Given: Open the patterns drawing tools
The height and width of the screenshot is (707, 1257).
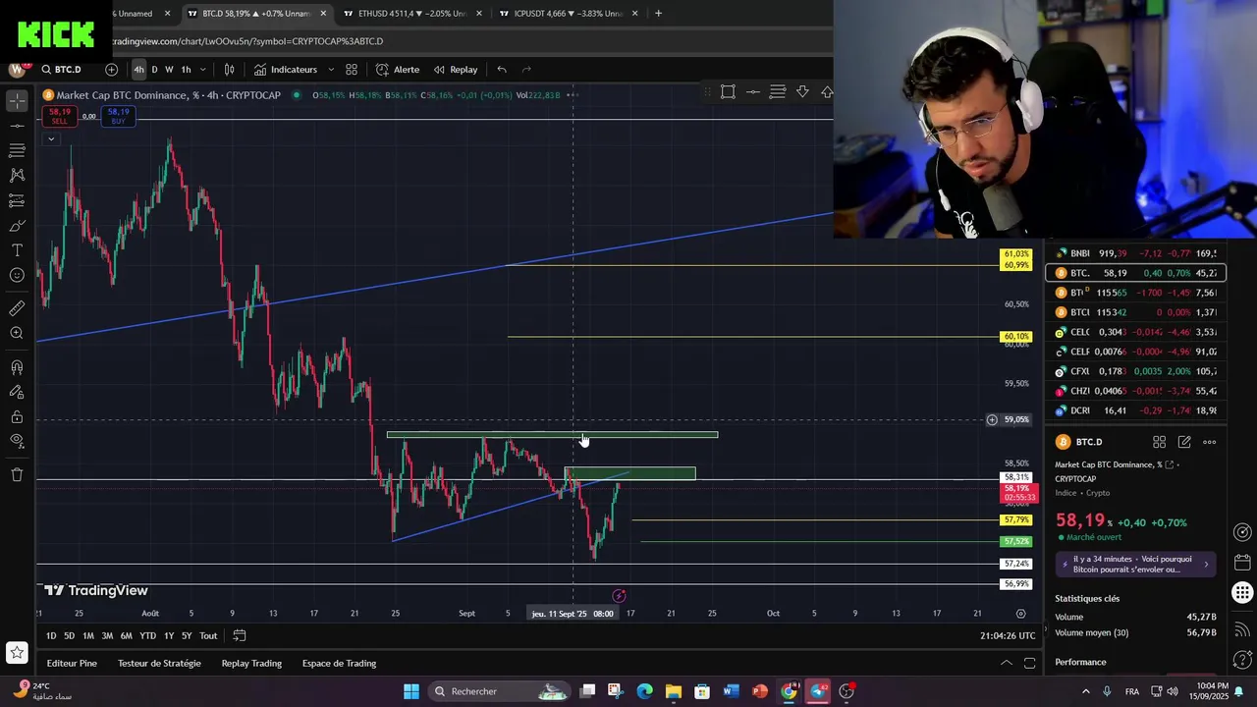Looking at the screenshot, I should pos(17,175).
